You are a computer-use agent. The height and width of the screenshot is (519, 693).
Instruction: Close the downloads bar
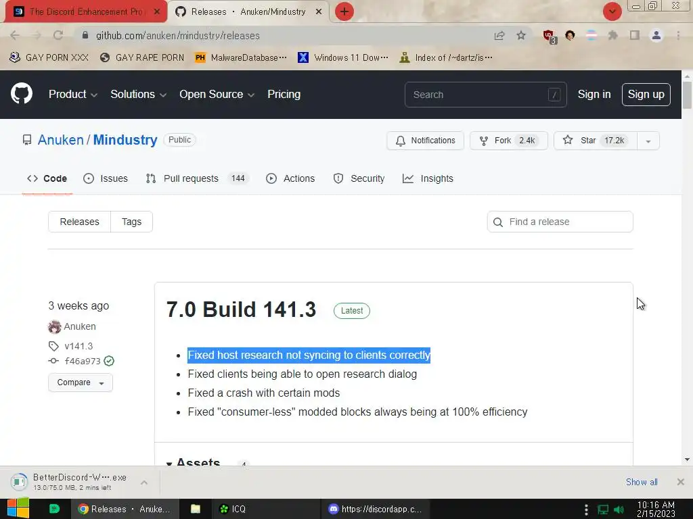(681, 482)
